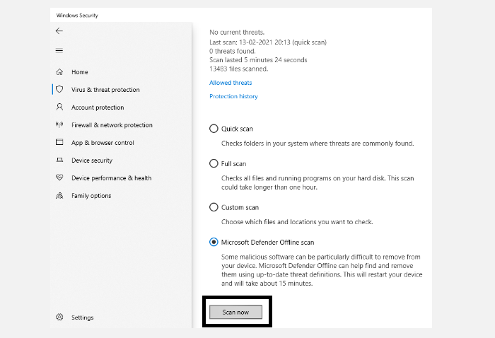Open the Protection history link

(x=233, y=96)
